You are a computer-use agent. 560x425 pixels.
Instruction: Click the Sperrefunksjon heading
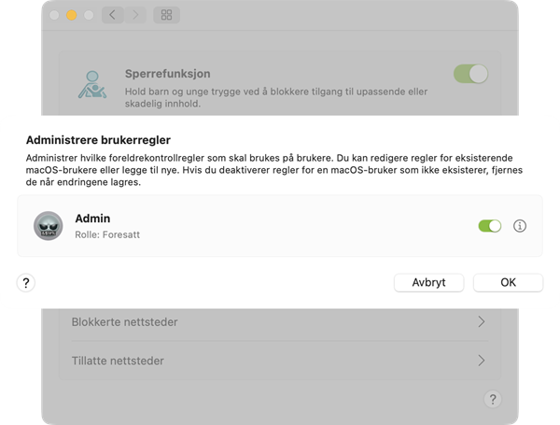(x=167, y=74)
